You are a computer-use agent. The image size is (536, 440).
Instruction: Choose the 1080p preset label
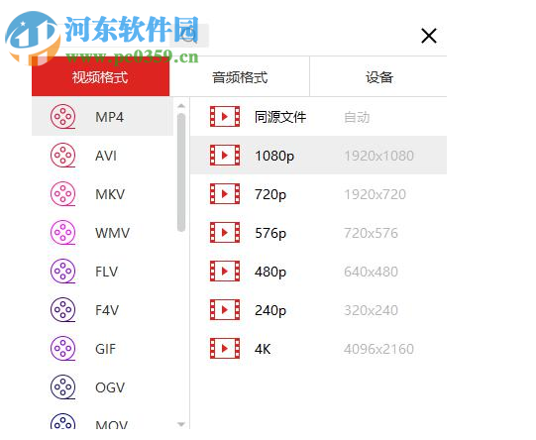click(274, 156)
